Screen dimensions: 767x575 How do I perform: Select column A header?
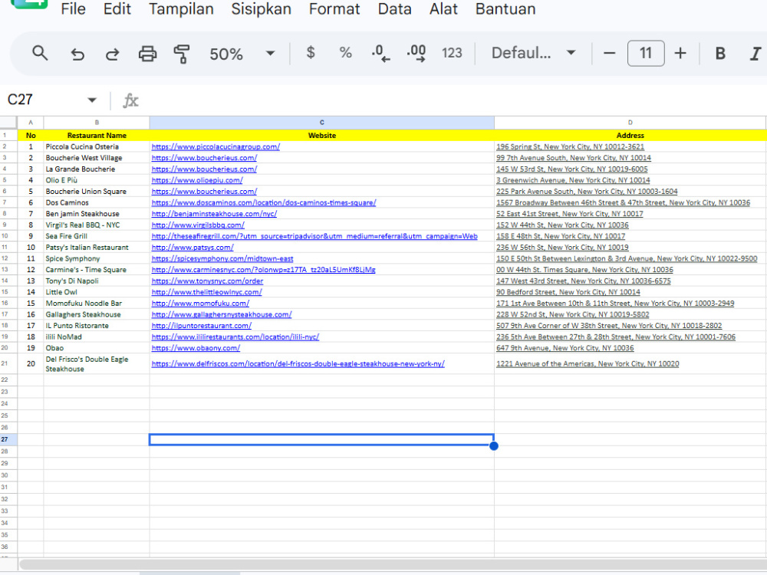(x=31, y=122)
